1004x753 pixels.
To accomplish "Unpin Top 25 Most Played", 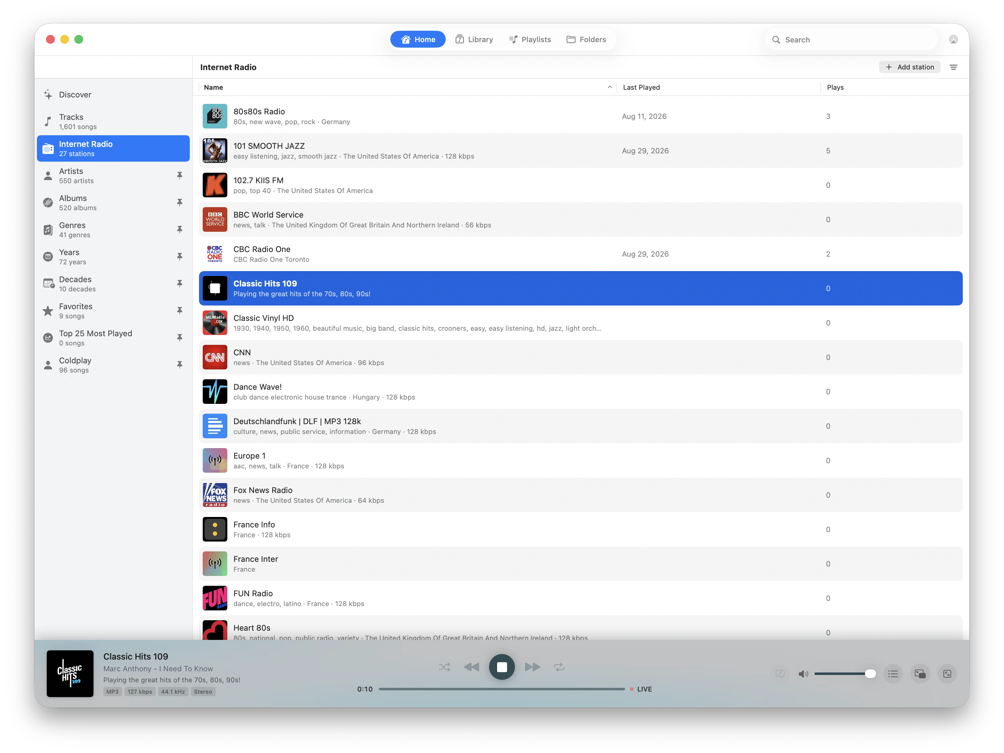I will click(180, 338).
